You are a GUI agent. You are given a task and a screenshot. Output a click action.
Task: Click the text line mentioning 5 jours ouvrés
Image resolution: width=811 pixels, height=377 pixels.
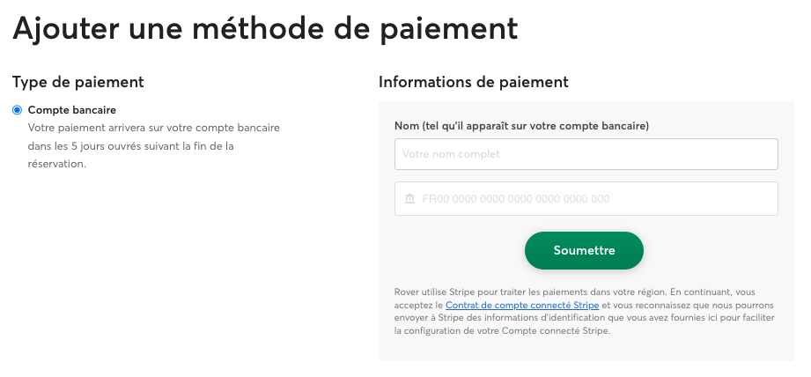point(131,146)
